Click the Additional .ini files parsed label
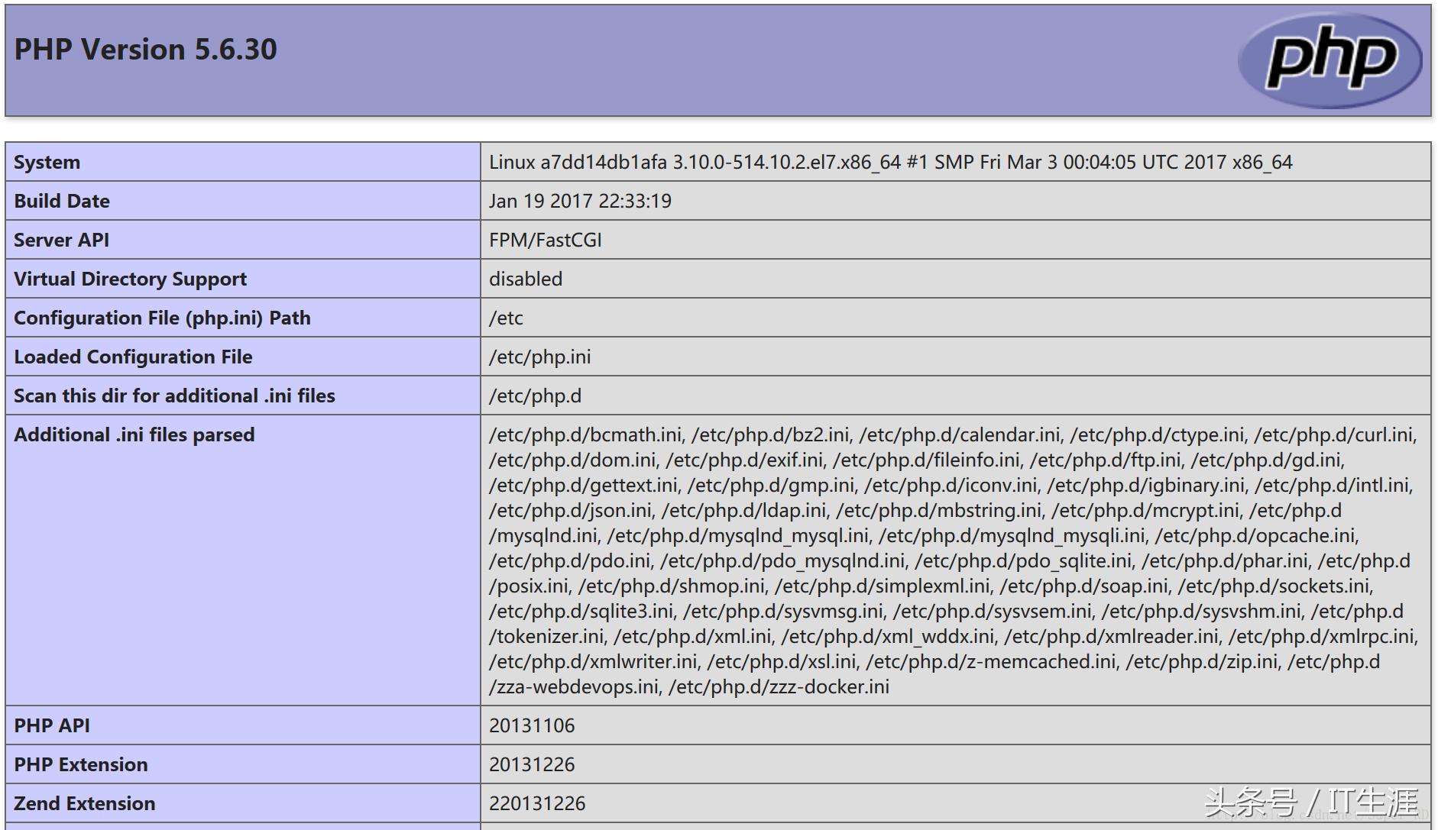The height and width of the screenshot is (830, 1438). (134, 434)
